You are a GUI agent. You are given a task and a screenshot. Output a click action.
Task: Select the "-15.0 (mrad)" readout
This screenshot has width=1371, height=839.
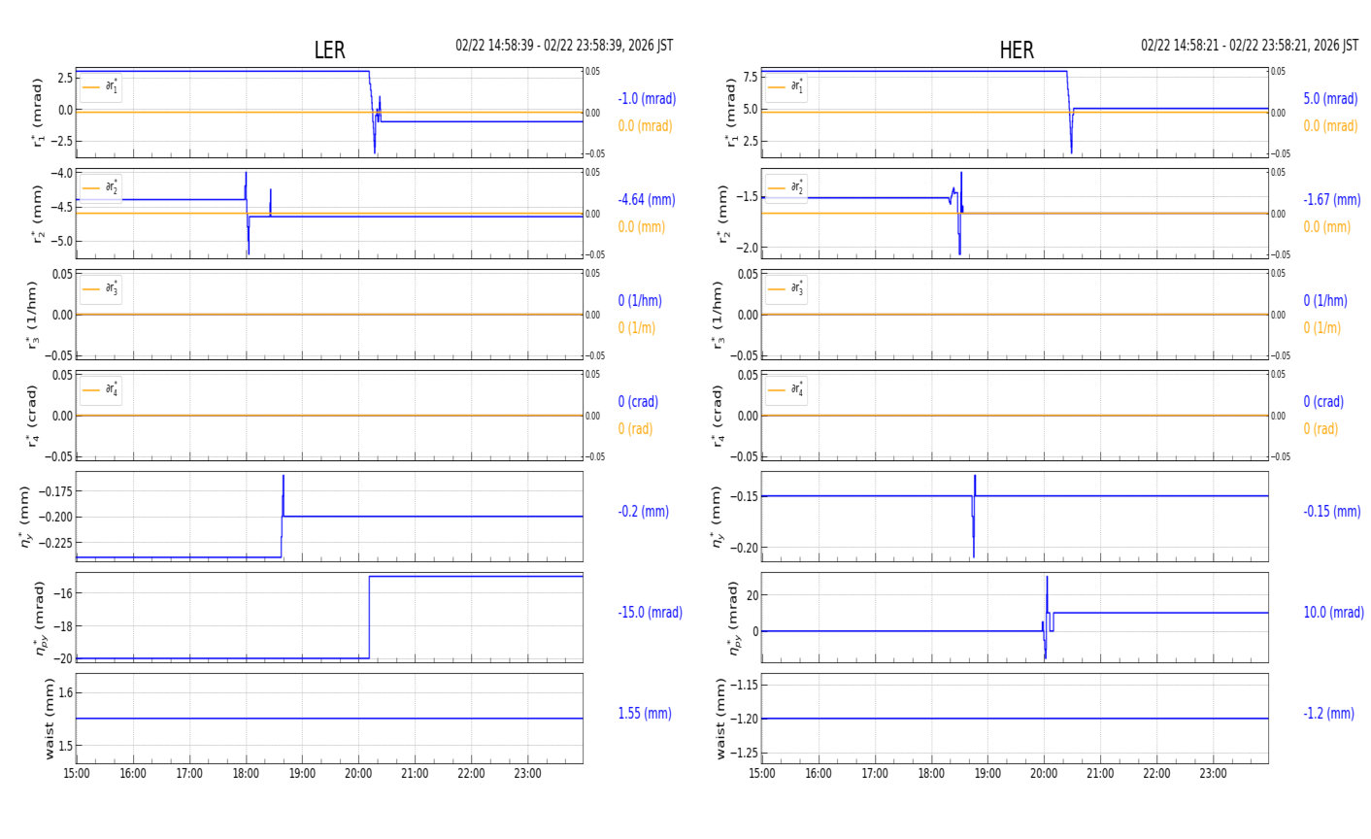click(x=650, y=613)
